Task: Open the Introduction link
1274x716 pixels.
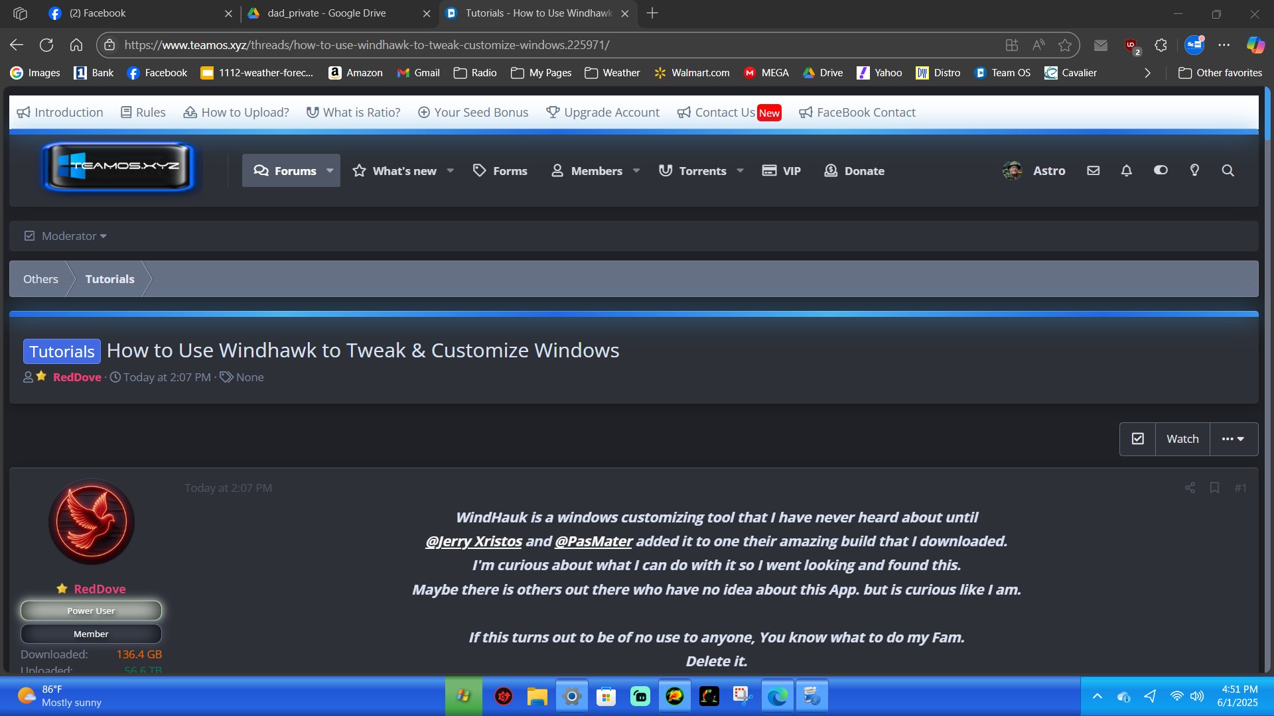Action: (60, 112)
